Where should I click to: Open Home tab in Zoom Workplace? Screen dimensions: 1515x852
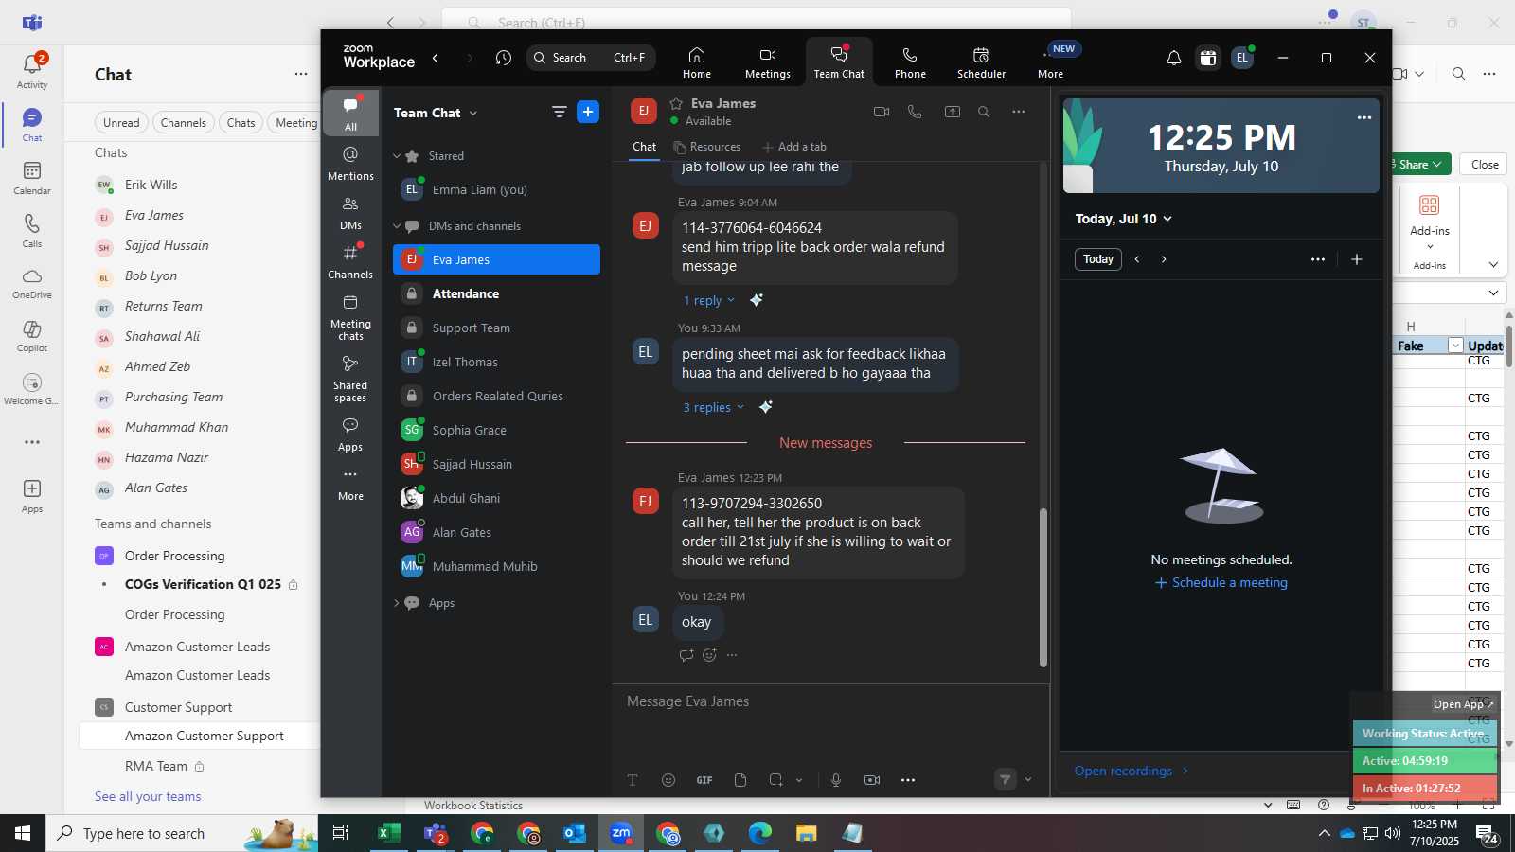(x=697, y=62)
